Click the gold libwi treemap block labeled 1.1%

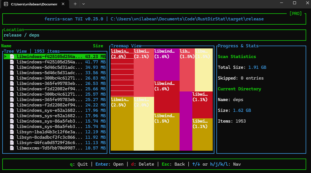pos(203,134)
